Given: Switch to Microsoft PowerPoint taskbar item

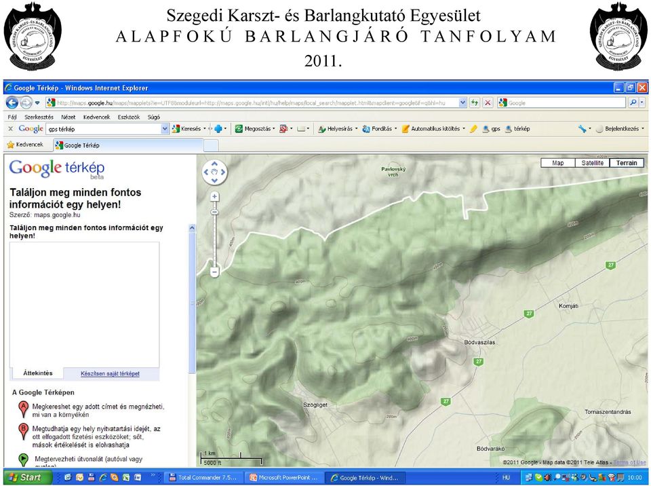Looking at the screenshot, I should (x=283, y=478).
